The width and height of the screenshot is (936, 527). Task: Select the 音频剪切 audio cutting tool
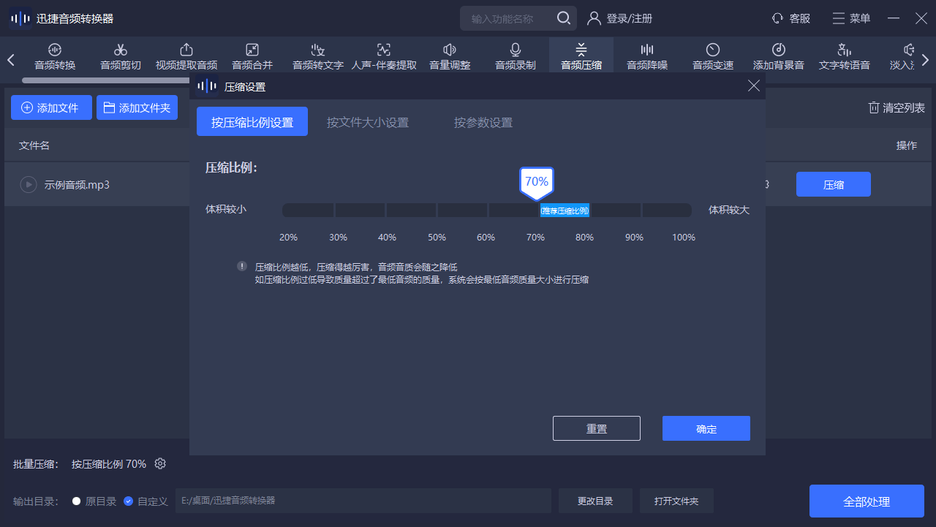(x=121, y=56)
